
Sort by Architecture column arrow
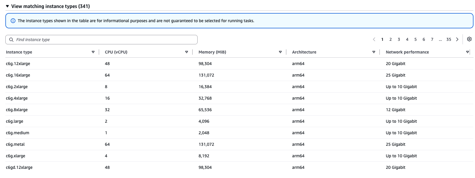(x=374, y=52)
